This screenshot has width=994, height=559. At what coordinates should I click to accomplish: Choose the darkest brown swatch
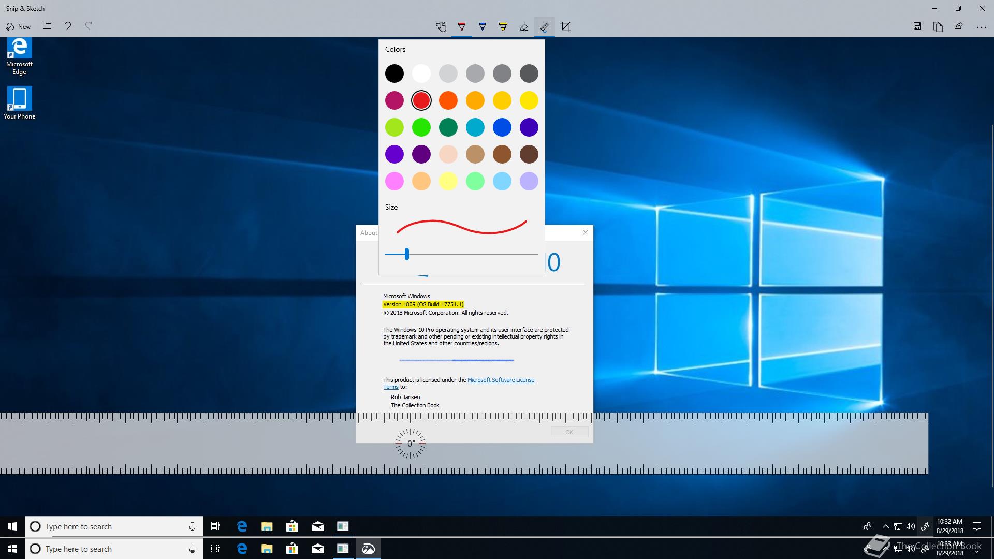529,154
